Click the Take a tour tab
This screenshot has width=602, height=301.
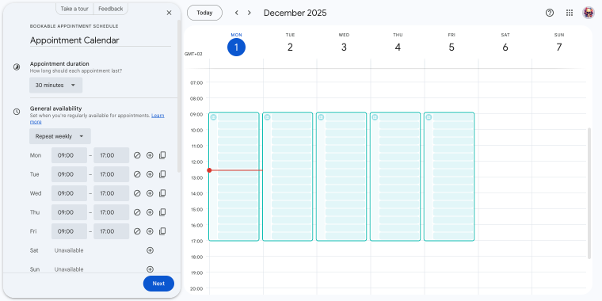(x=74, y=9)
